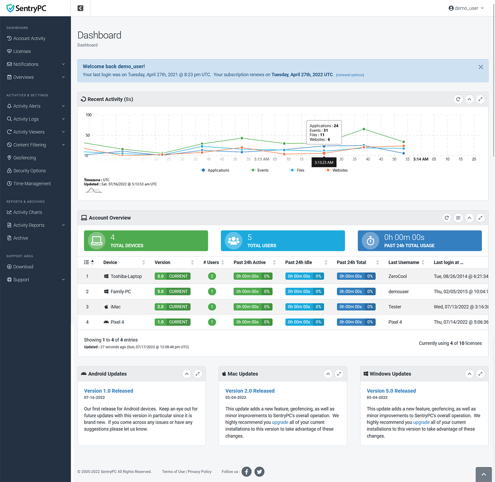Expand Account Overview to fullscreen
Screen dimensions: 495x482
coord(480,218)
